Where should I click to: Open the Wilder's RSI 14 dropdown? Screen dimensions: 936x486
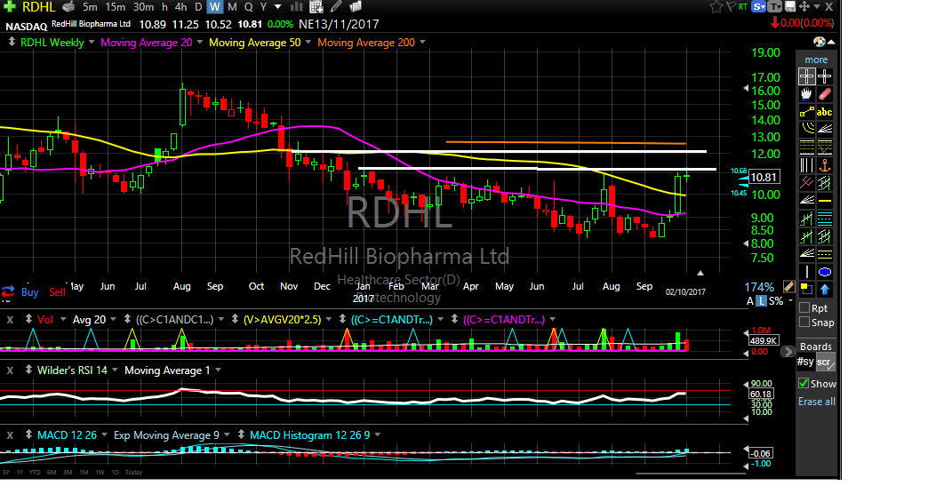(115, 370)
